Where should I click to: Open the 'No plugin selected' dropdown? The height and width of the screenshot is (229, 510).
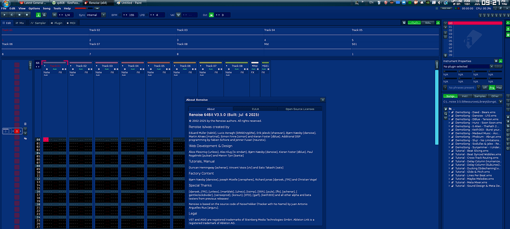point(468,66)
